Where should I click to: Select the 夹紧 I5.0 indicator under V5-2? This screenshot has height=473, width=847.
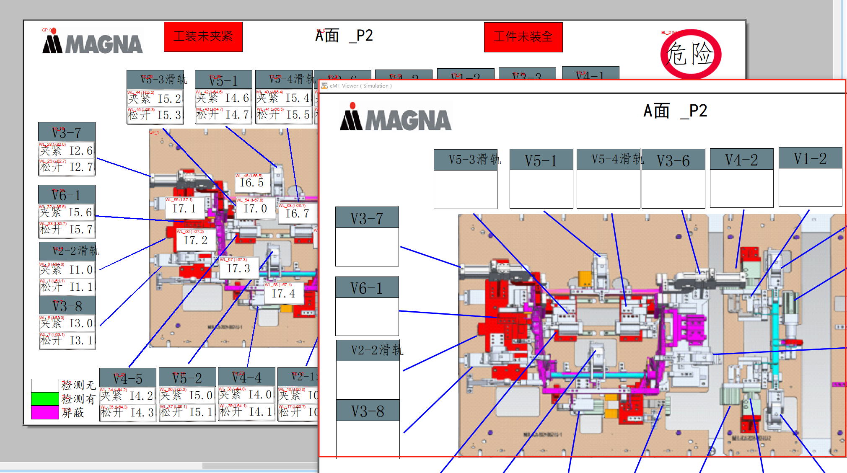187,395
